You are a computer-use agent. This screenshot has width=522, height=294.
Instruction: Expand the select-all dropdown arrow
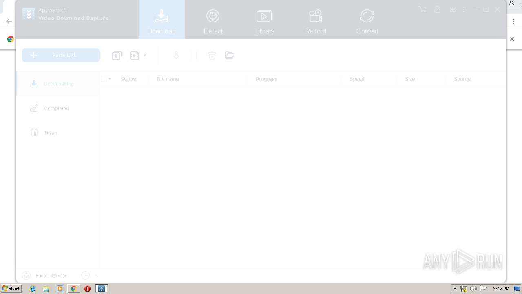click(110, 79)
